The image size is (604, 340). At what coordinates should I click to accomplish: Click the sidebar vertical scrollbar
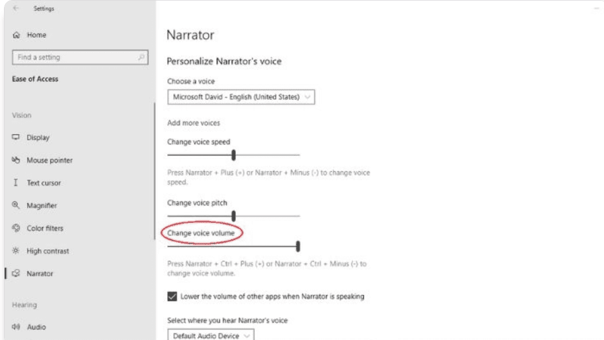click(155, 171)
